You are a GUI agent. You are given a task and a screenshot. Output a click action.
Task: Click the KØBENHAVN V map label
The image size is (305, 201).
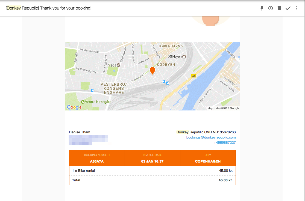(171, 46)
